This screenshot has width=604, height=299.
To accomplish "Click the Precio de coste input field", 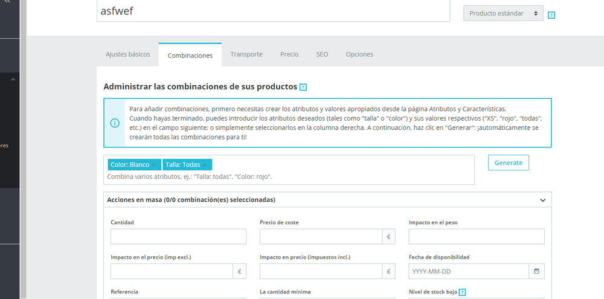I will point(321,237).
